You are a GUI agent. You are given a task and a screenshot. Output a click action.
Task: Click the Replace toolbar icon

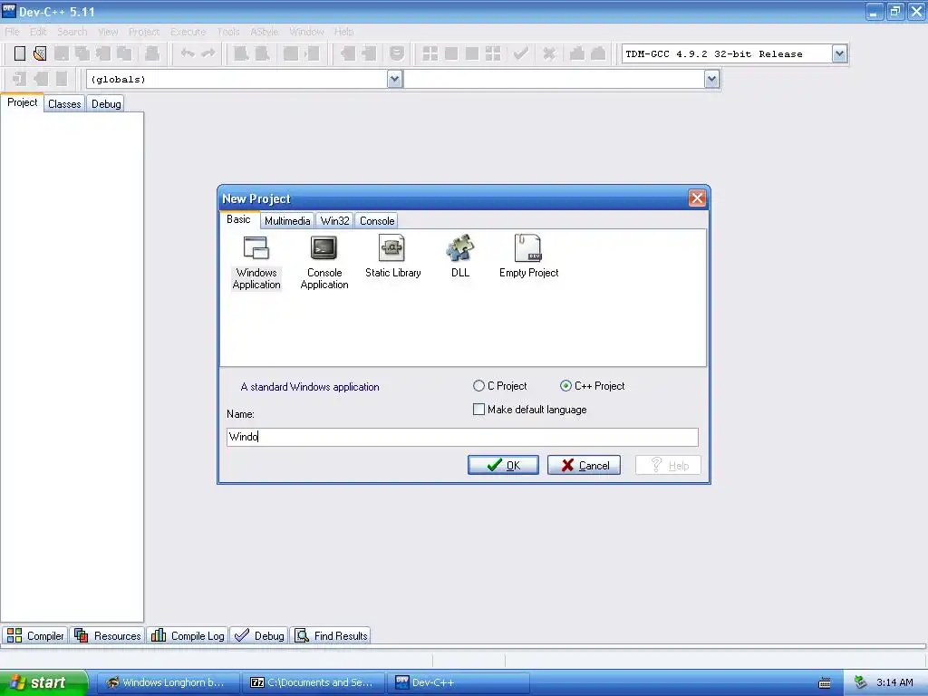click(262, 53)
